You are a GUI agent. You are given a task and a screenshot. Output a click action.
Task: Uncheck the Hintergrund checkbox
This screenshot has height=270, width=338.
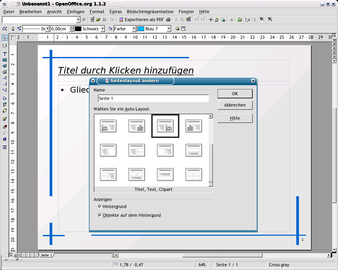click(100, 206)
